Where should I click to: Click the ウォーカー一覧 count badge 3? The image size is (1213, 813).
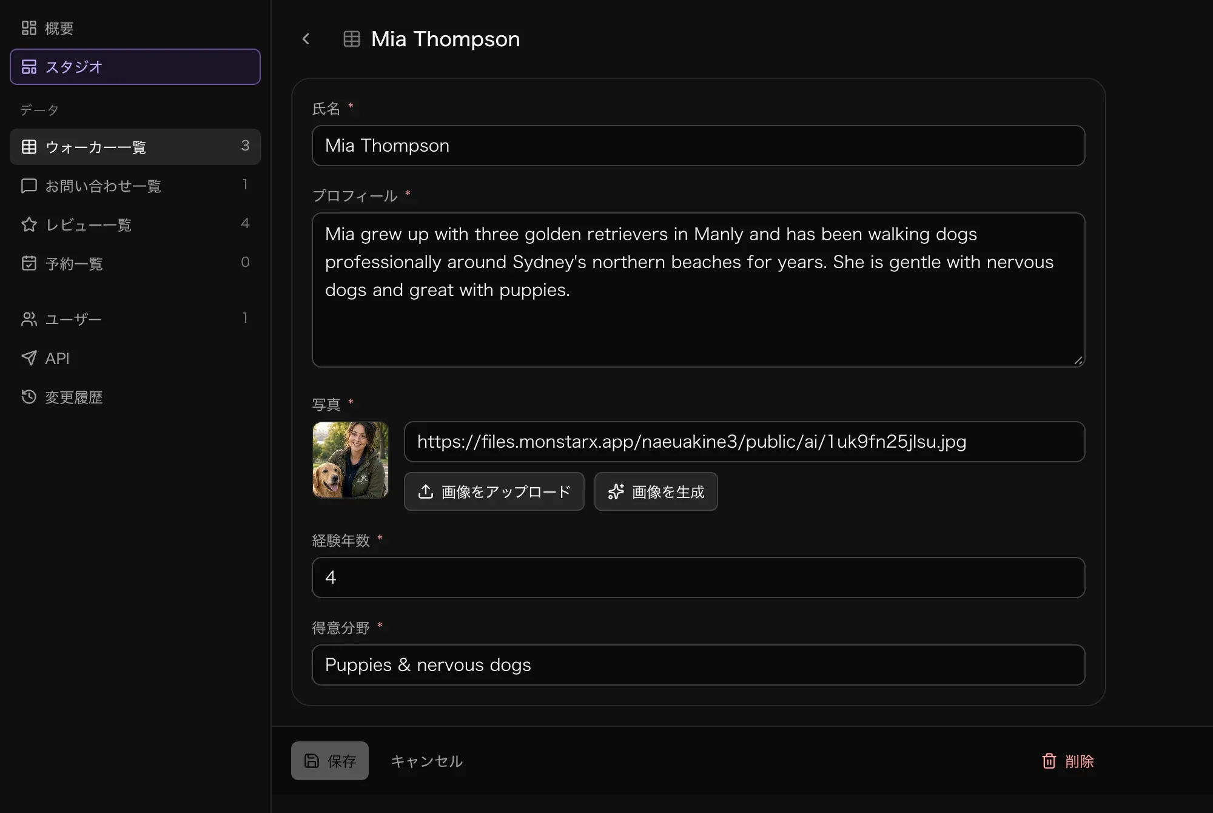[x=245, y=146]
